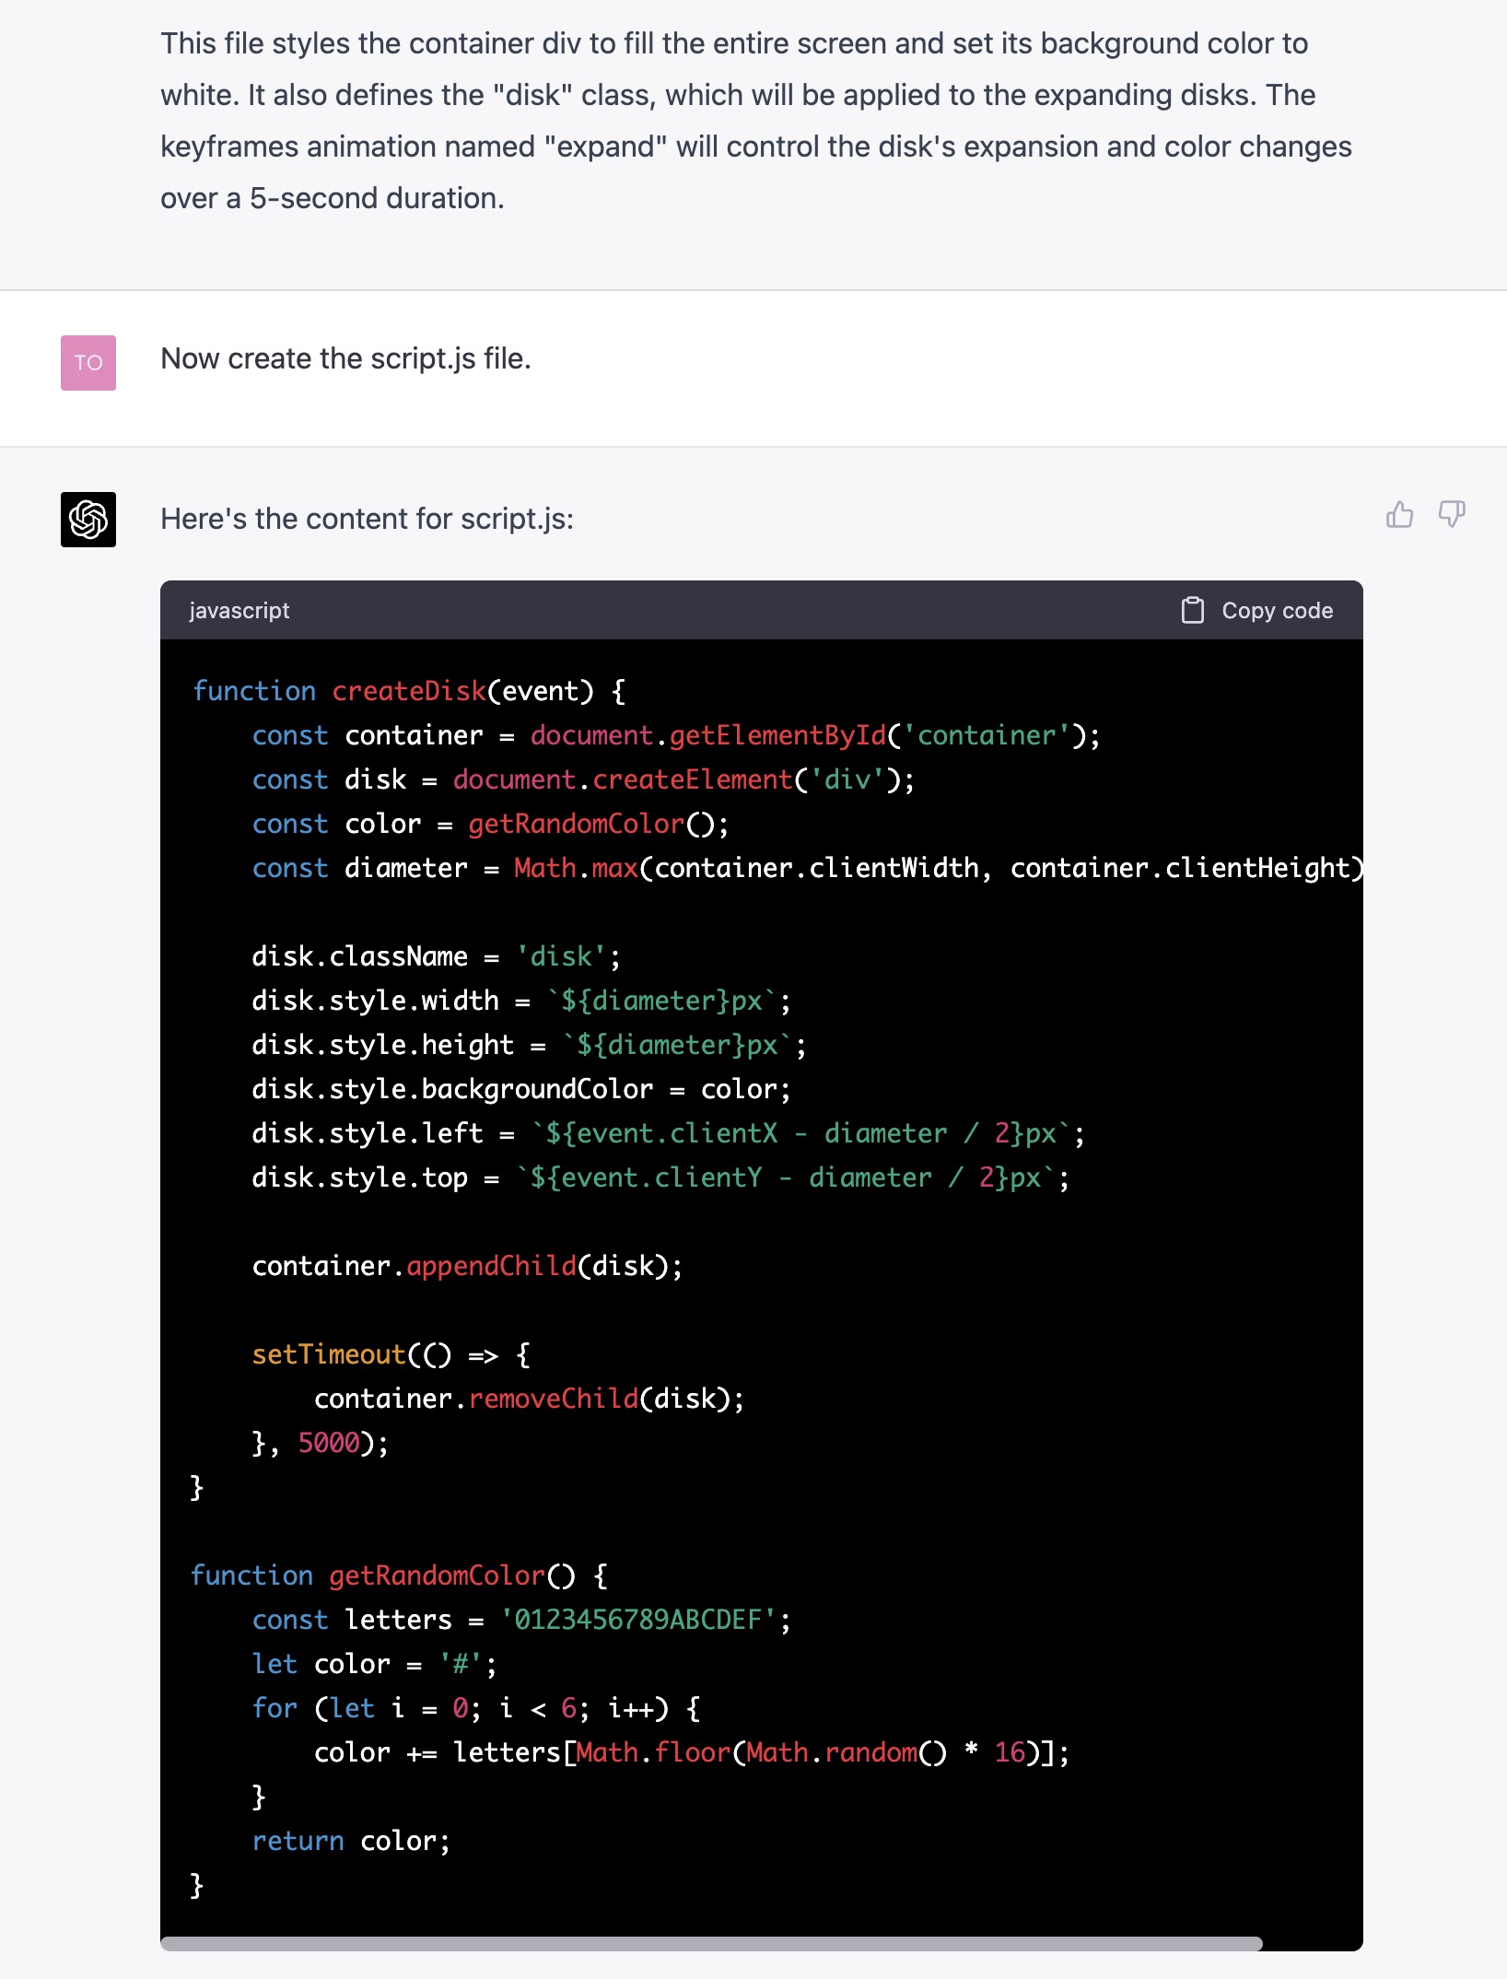This screenshot has height=1979, width=1507.
Task: Click the line declaring const container
Action: 676,735
